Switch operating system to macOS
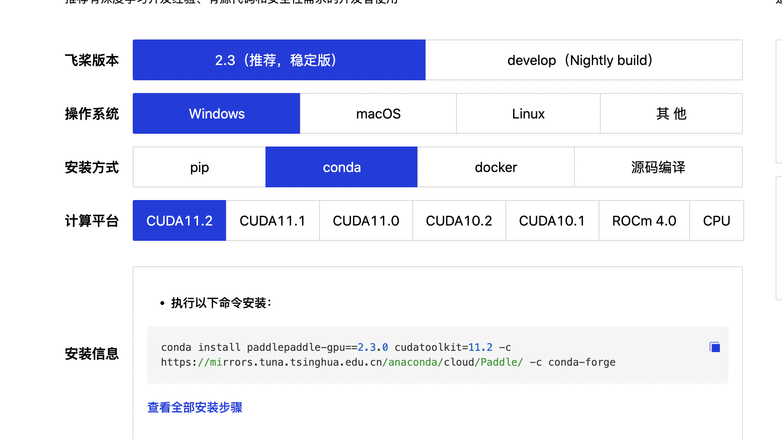 point(378,113)
